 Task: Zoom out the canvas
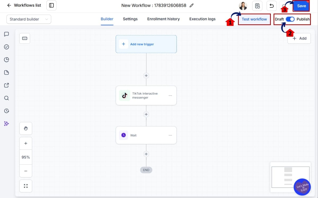coord(26,171)
